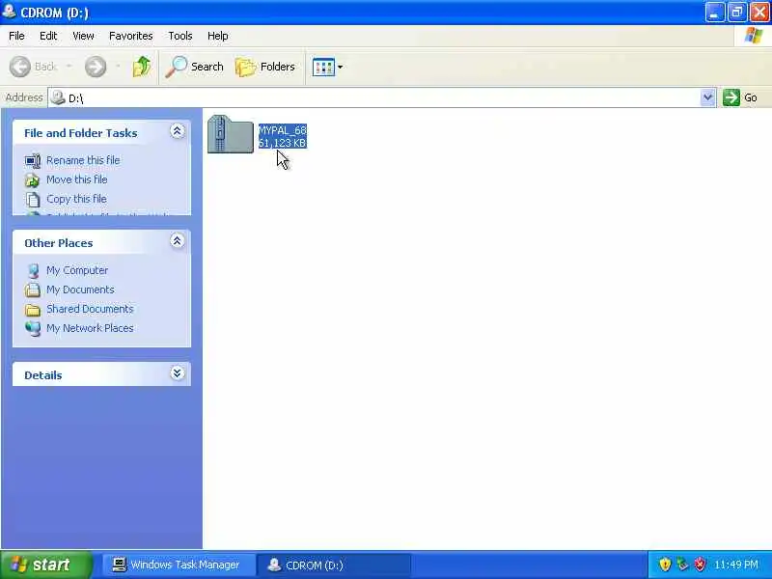The width and height of the screenshot is (772, 579).
Task: Open the Back history dropdown arrow
Action: (69, 67)
